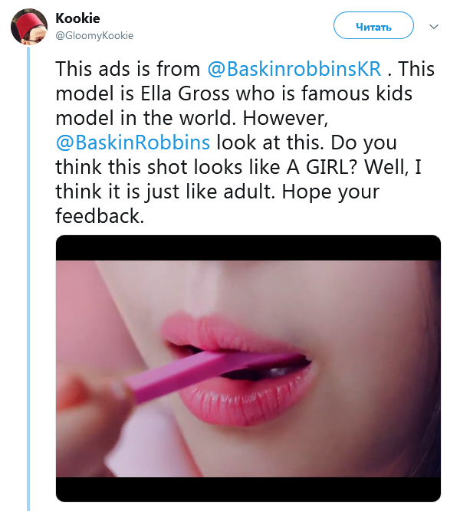
Task: Click the bottom black bar of the image
Action: pyautogui.click(x=248, y=490)
